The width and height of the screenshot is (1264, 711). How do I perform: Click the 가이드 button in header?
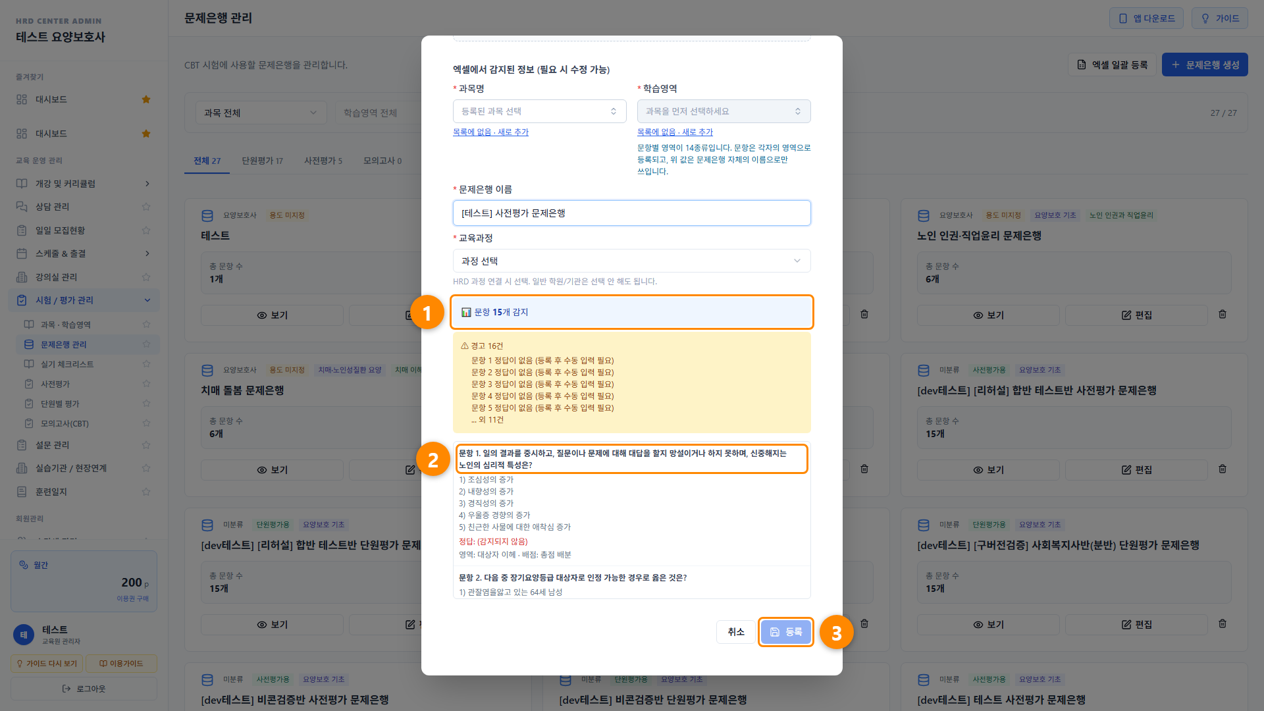[x=1219, y=18]
